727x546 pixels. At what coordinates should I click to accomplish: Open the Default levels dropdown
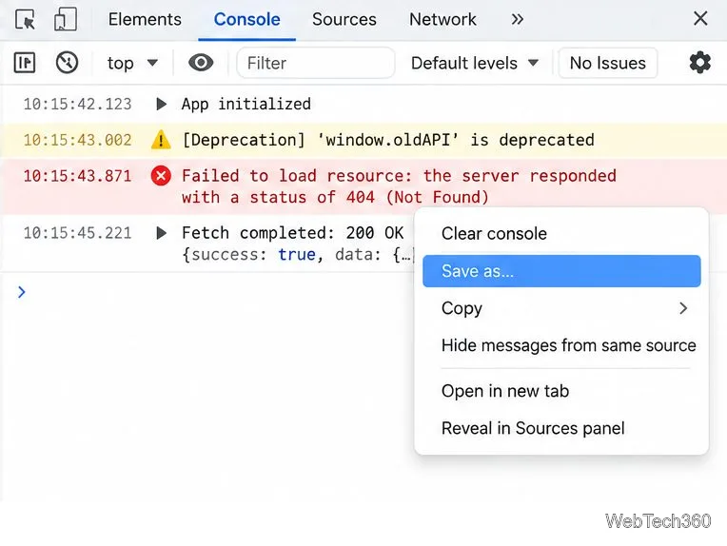pos(475,63)
